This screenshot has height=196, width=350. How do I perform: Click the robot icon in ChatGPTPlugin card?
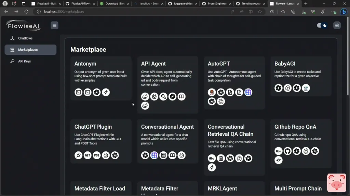coord(106,155)
